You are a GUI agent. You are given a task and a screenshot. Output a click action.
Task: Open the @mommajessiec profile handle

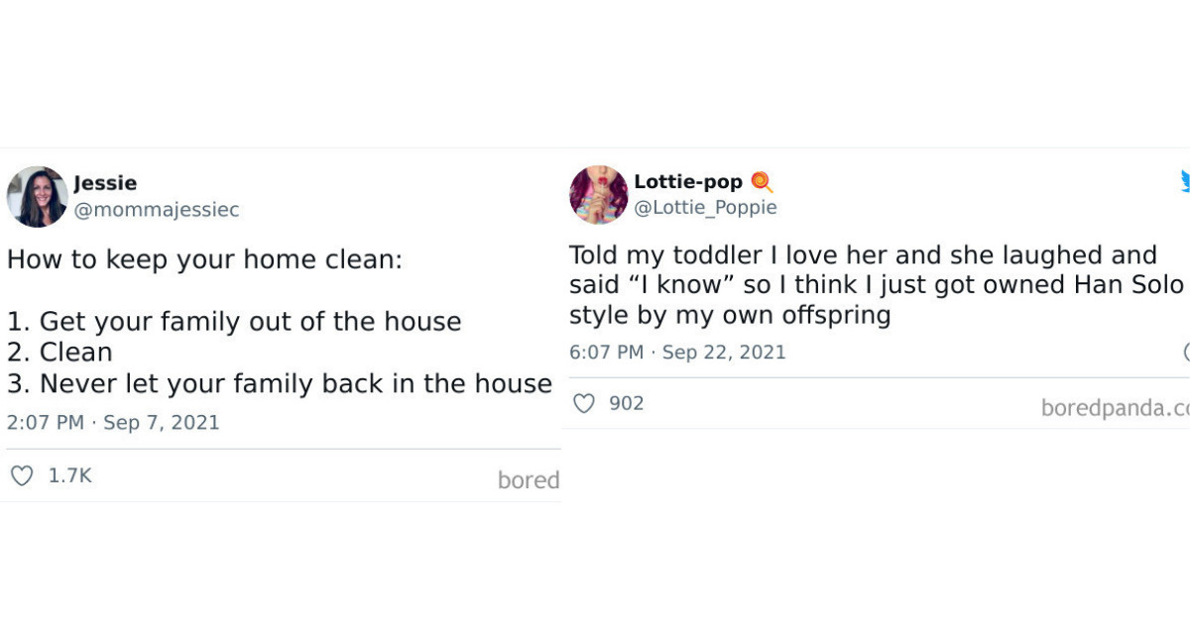(x=157, y=210)
